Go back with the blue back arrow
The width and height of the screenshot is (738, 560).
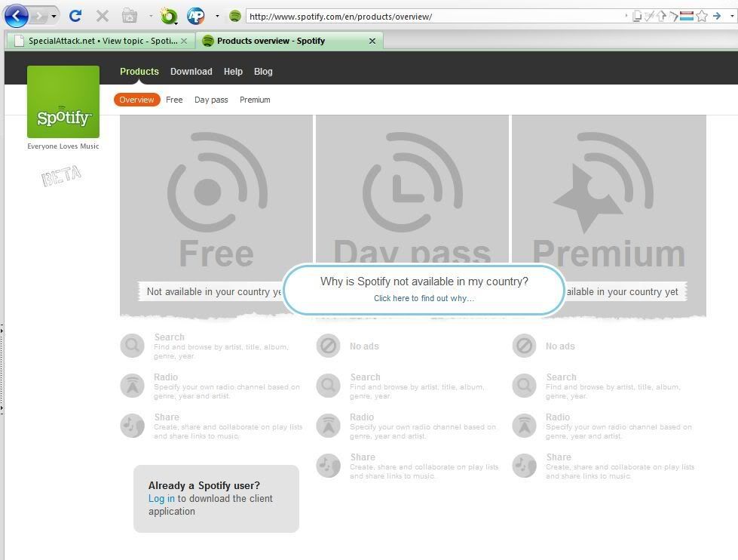pos(17,16)
